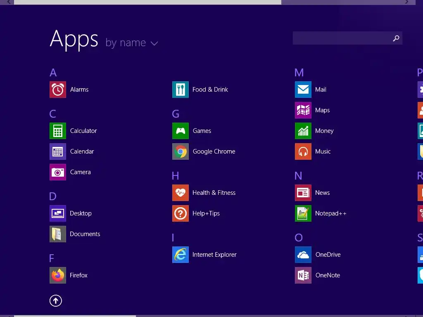Screen dimensions: 423x317
Task: Click inside the apps search box
Action: (347, 38)
